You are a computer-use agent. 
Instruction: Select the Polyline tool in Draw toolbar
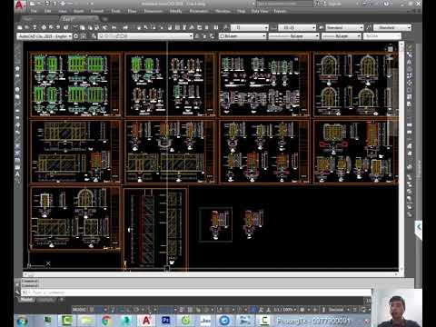17,62
